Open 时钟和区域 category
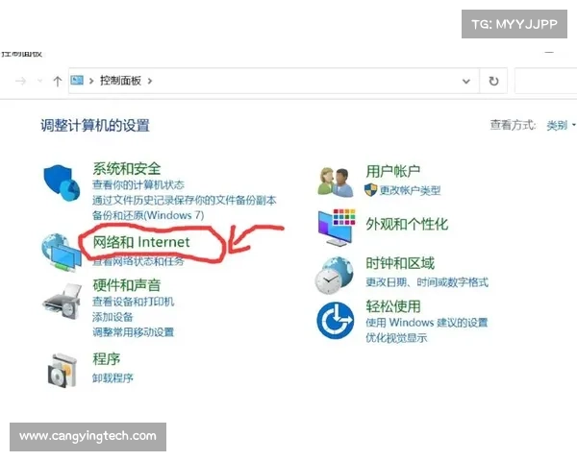577x461 pixels. coord(400,263)
